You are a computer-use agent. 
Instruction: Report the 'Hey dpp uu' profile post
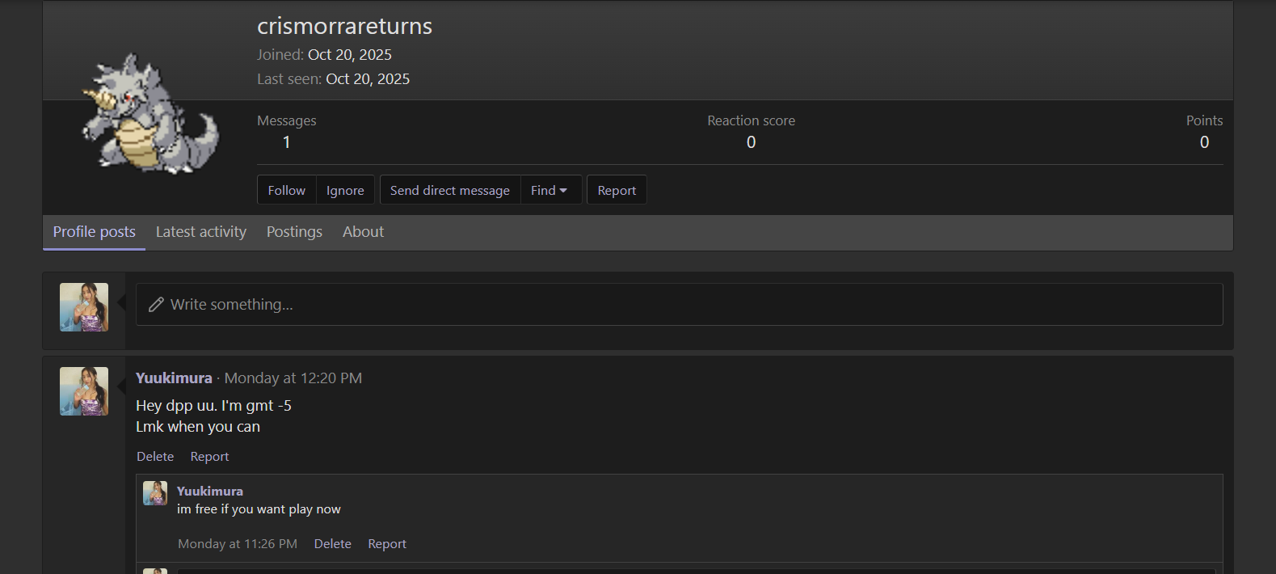pyautogui.click(x=209, y=457)
